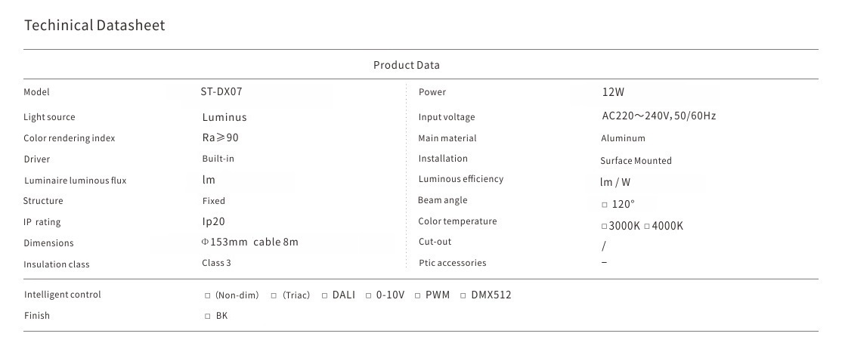This screenshot has width=842, height=352.
Task: Click the Φ153mm cable 8m dimensions
Action: [249, 242]
